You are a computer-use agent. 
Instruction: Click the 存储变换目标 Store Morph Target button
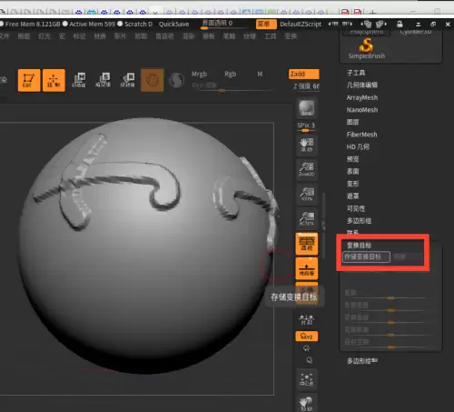[x=366, y=256]
